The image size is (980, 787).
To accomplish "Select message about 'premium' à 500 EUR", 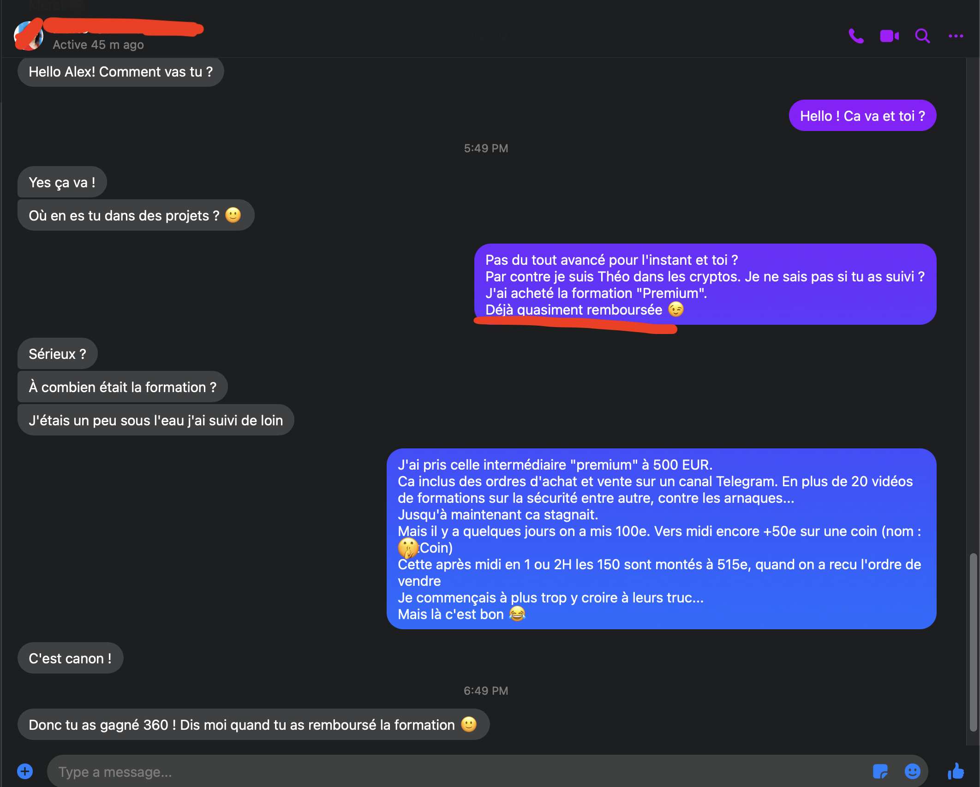I will pos(661,539).
